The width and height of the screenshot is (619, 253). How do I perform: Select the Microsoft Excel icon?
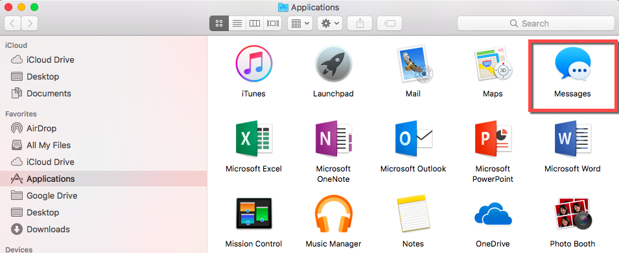[x=254, y=139]
